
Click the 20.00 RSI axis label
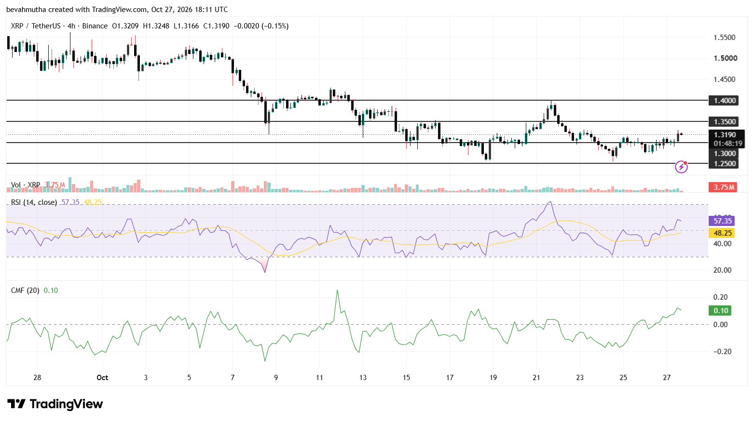(x=722, y=270)
